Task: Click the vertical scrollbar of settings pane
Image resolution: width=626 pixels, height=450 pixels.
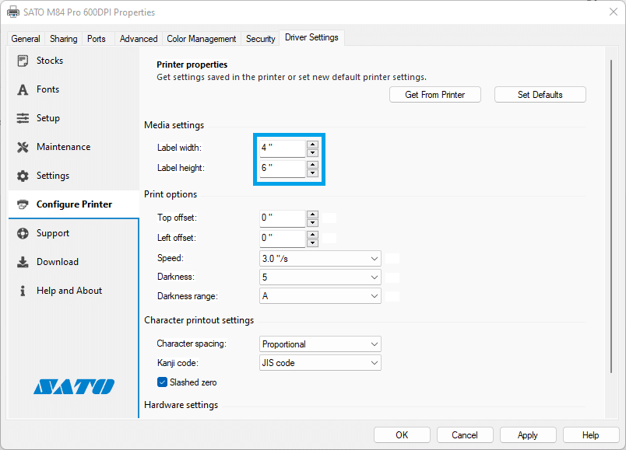Action: pyautogui.click(x=611, y=216)
